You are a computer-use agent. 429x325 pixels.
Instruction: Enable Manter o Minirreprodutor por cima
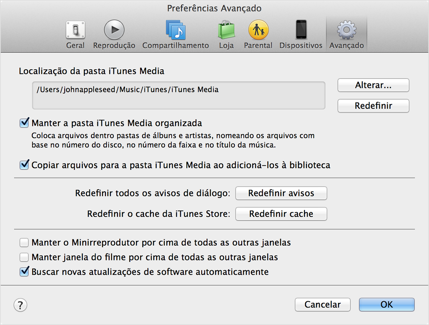24,243
